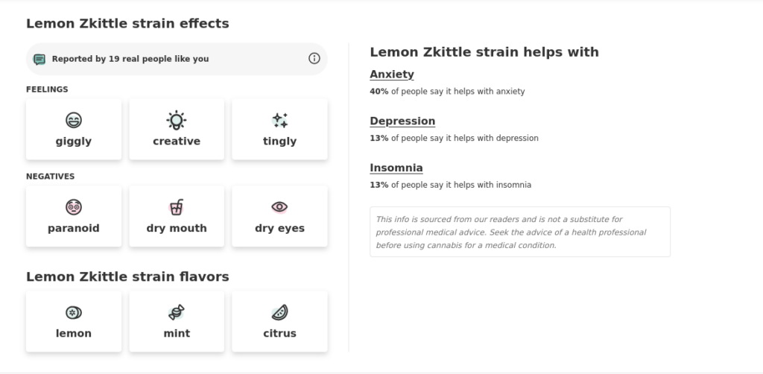
Task: Click the citrus slice icon
Action: point(280,312)
